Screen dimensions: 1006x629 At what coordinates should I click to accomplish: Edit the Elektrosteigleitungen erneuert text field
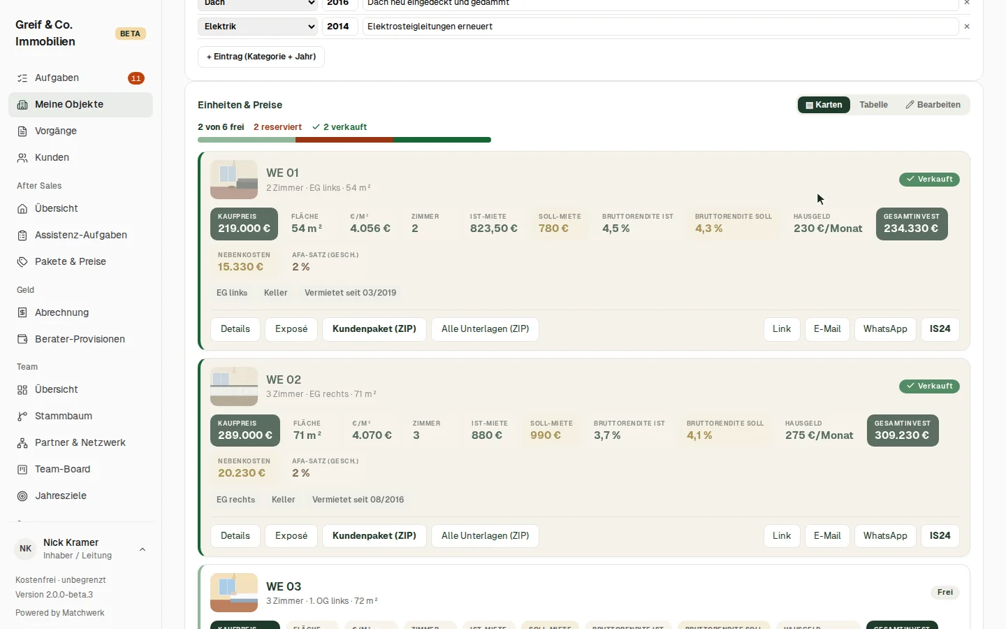click(660, 27)
